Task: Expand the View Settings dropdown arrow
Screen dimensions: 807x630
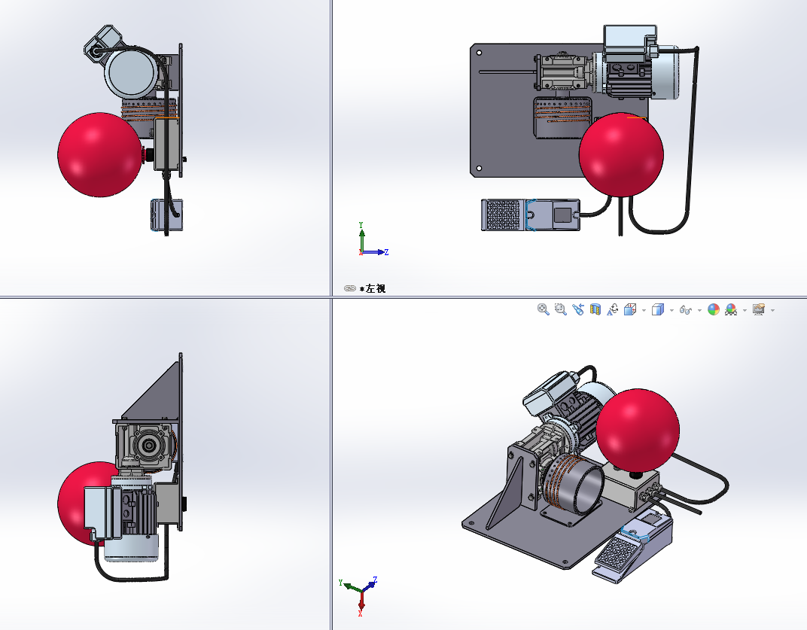Action: tap(772, 310)
